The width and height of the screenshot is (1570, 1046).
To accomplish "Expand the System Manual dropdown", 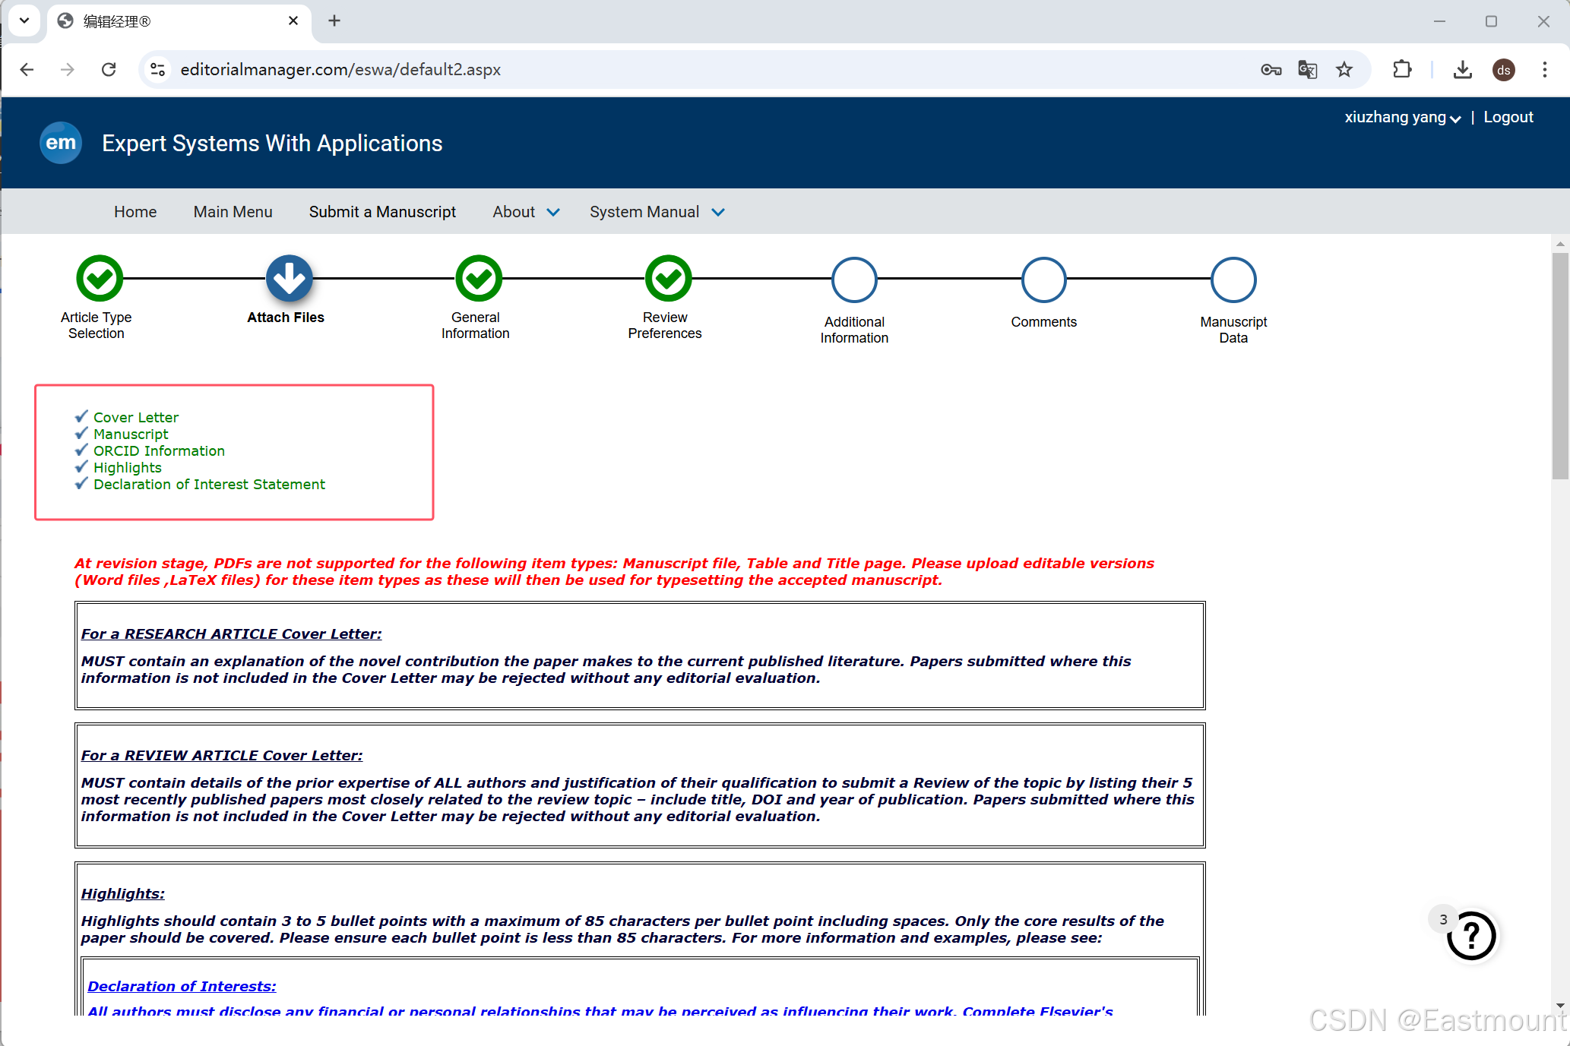I will pos(657,212).
